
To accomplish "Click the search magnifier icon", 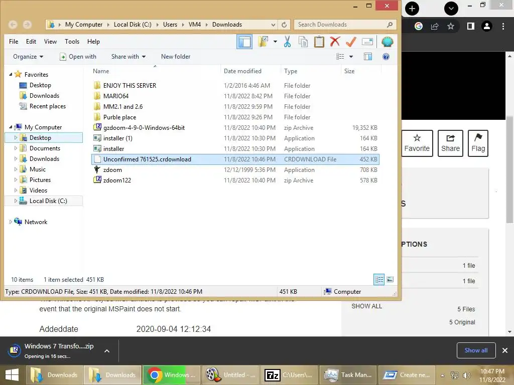I will point(390,25).
